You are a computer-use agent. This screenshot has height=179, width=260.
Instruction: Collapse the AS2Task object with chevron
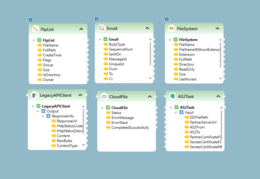pos(218,96)
